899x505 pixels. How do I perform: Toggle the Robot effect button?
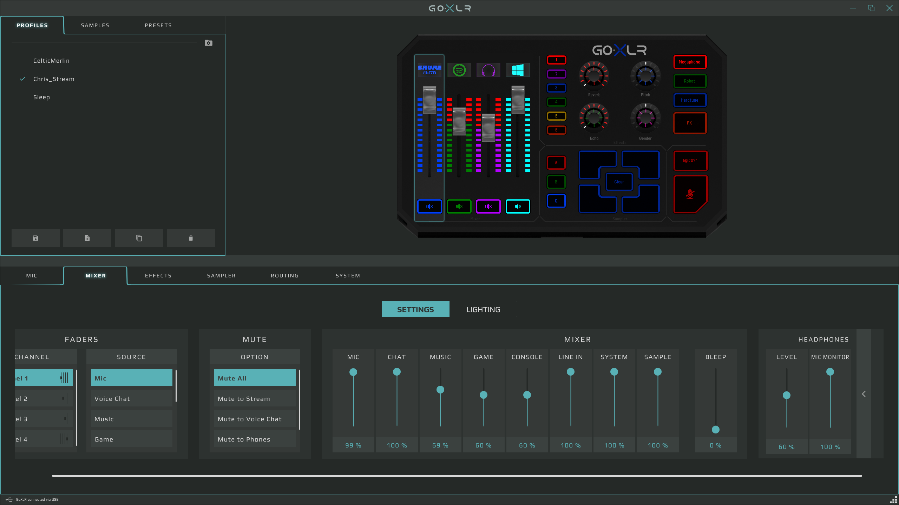pos(690,81)
